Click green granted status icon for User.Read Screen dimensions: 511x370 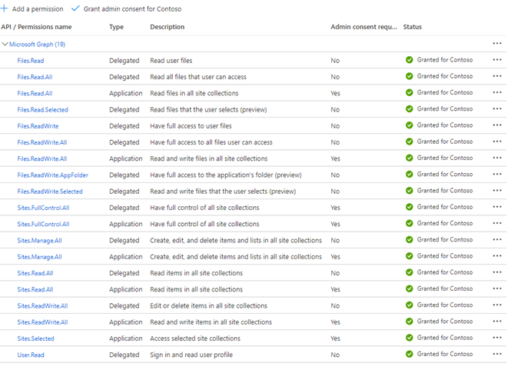[410, 354]
